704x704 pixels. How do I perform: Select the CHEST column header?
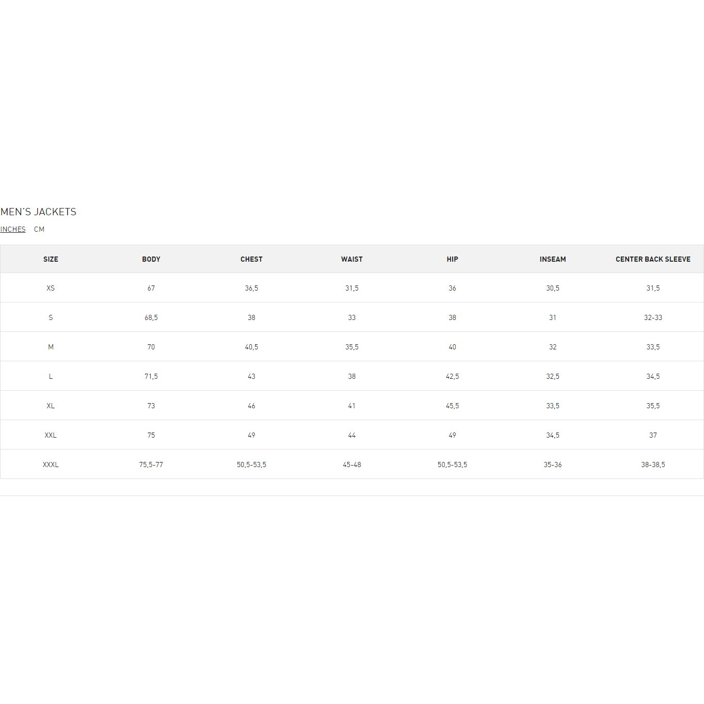click(251, 259)
